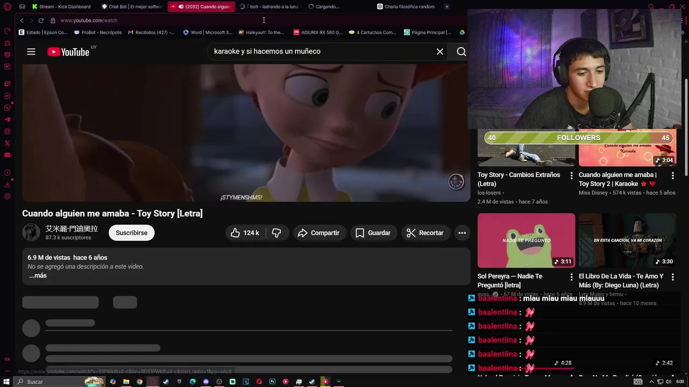Open the Windows Start menu
This screenshot has width=689, height=387.
(x=6, y=382)
